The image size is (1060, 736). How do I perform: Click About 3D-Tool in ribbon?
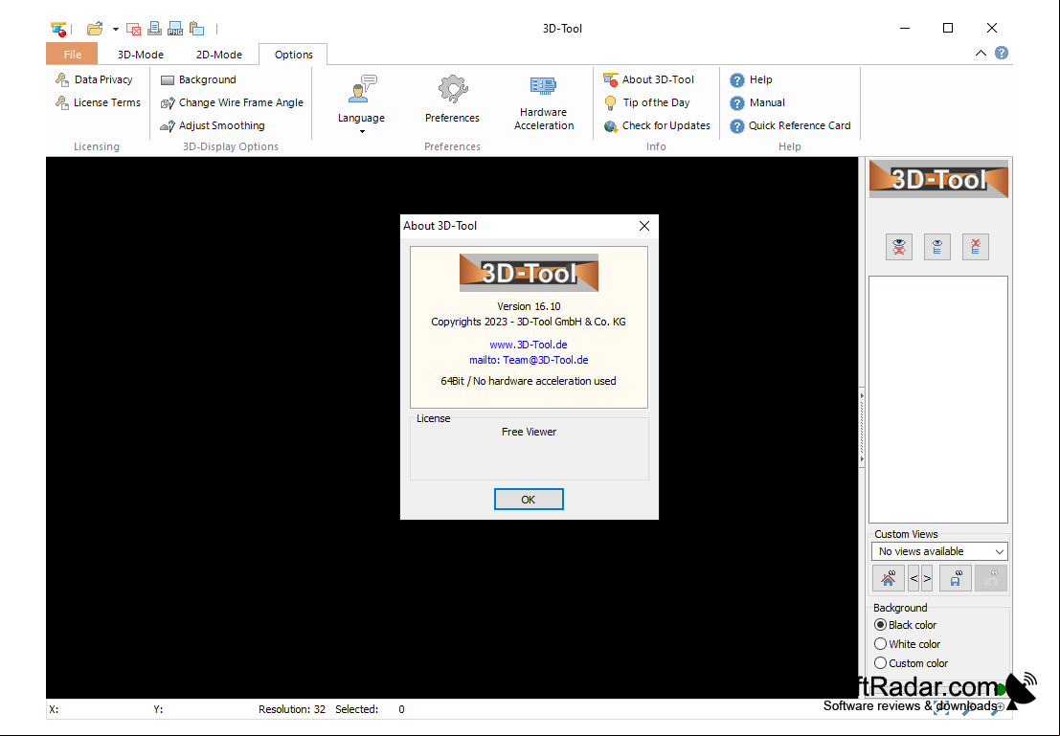649,79
